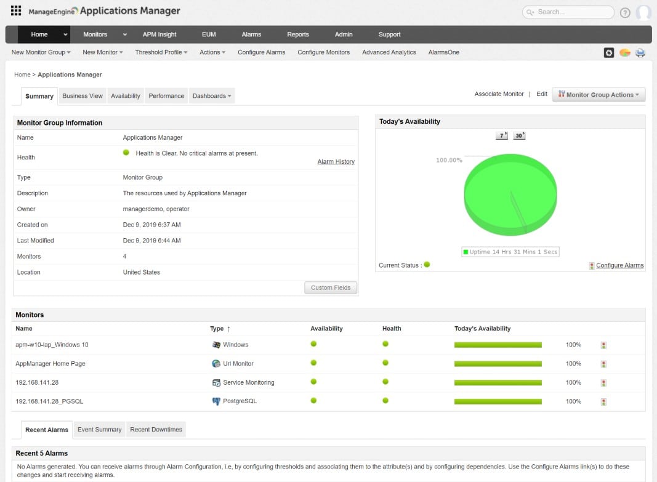Open the Alarm History link
The width and height of the screenshot is (657, 482).
pyautogui.click(x=336, y=162)
